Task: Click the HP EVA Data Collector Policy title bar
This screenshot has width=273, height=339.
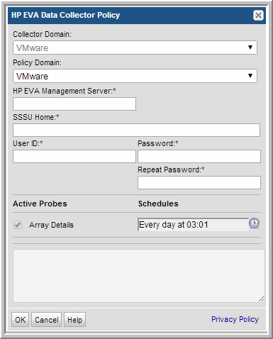Action: (137, 16)
